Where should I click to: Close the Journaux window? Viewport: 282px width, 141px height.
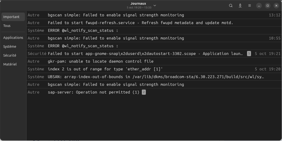pyautogui.click(x=276, y=6)
